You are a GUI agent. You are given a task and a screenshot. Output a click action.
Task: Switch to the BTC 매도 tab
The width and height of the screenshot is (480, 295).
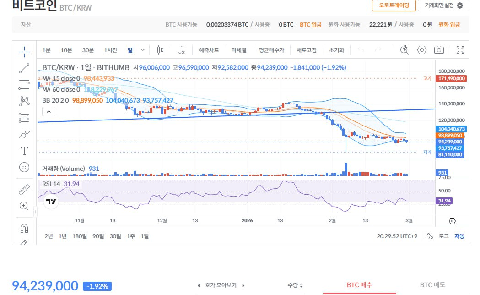pos(432,284)
